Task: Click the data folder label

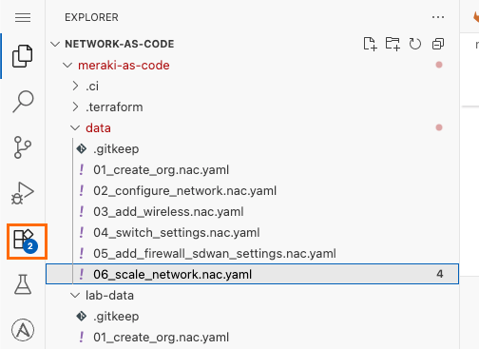Action: click(98, 128)
